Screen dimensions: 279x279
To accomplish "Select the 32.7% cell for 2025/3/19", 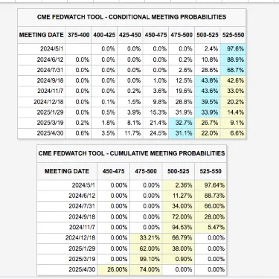I will pos(182,123).
